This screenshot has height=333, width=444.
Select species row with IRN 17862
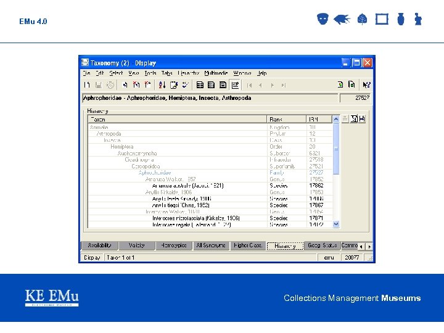(210, 186)
